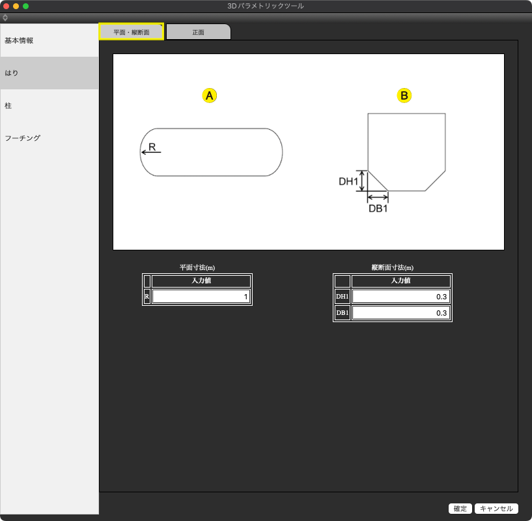Screen dimensions: 532x521
Task: Click the yellow A marker in the diagram
Action: (209, 95)
